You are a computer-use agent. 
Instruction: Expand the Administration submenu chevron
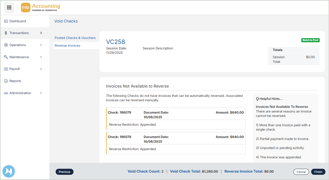tap(41, 93)
